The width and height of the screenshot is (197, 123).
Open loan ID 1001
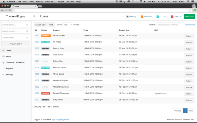[37, 93]
